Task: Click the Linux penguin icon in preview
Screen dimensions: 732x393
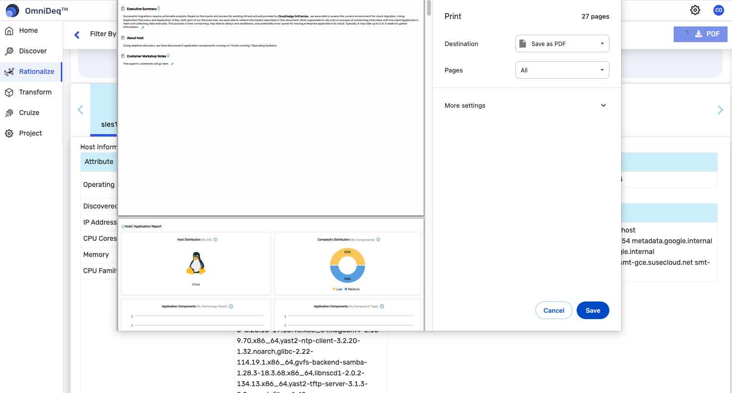Action: coord(196,263)
